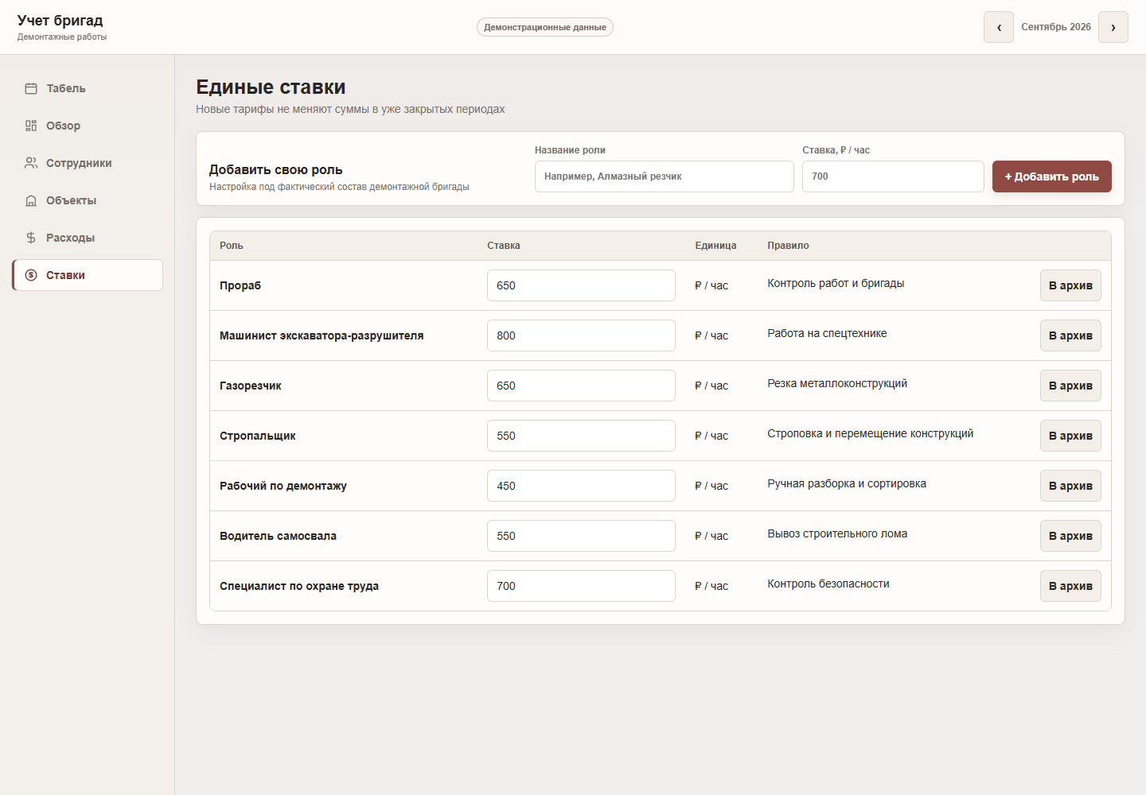
Task: Click the dashboard icon next to Обзор
Action: [31, 126]
